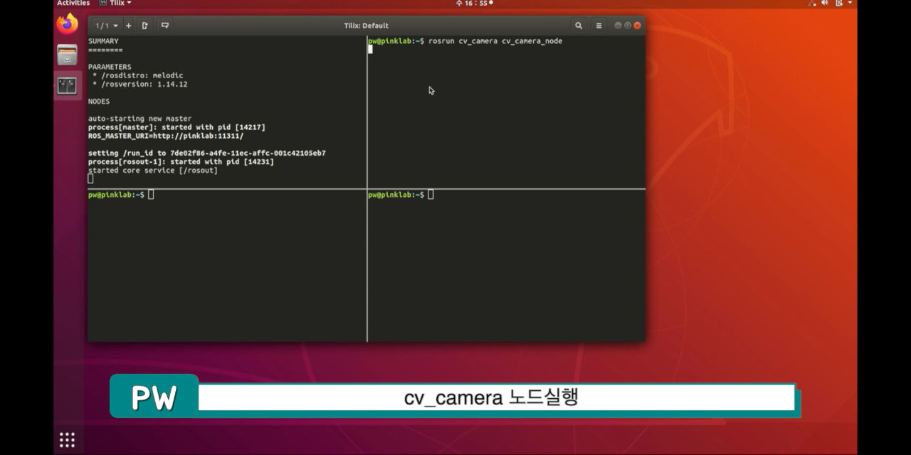Launch Firefox from the Ubuntu dock
911x455 pixels.
68,24
